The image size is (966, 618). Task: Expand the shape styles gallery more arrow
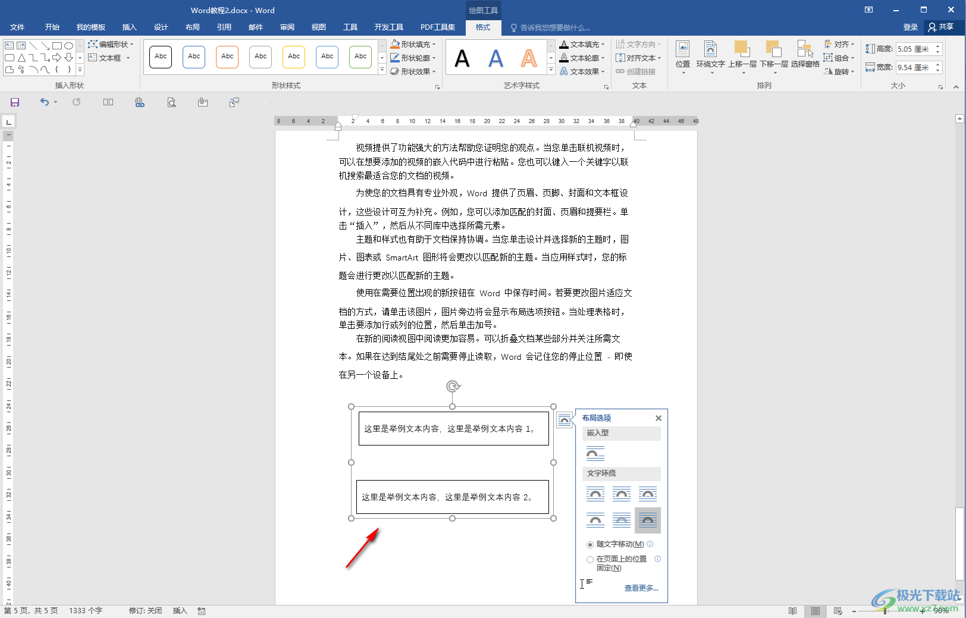click(x=382, y=70)
